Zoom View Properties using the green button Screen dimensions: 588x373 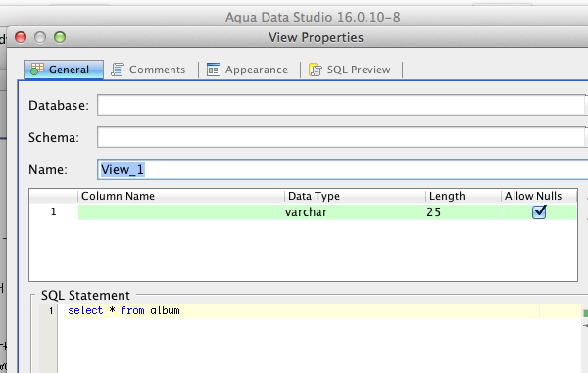coord(60,37)
